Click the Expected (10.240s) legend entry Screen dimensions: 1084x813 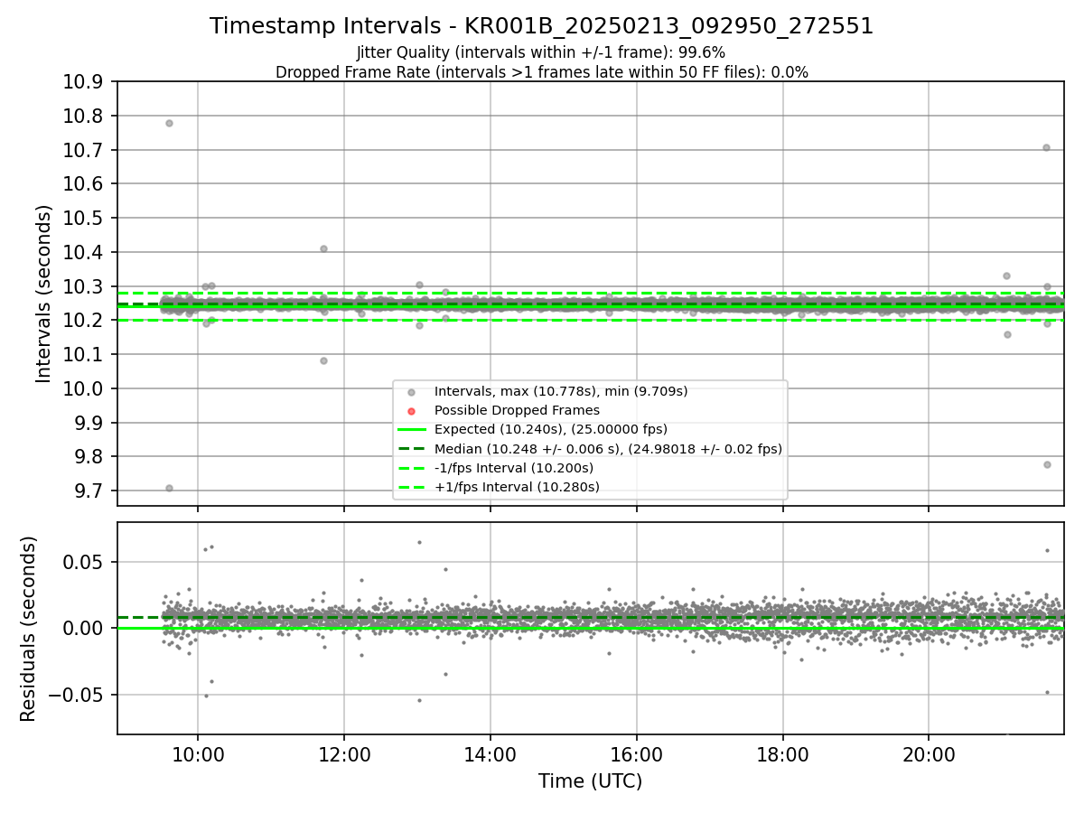(551, 429)
